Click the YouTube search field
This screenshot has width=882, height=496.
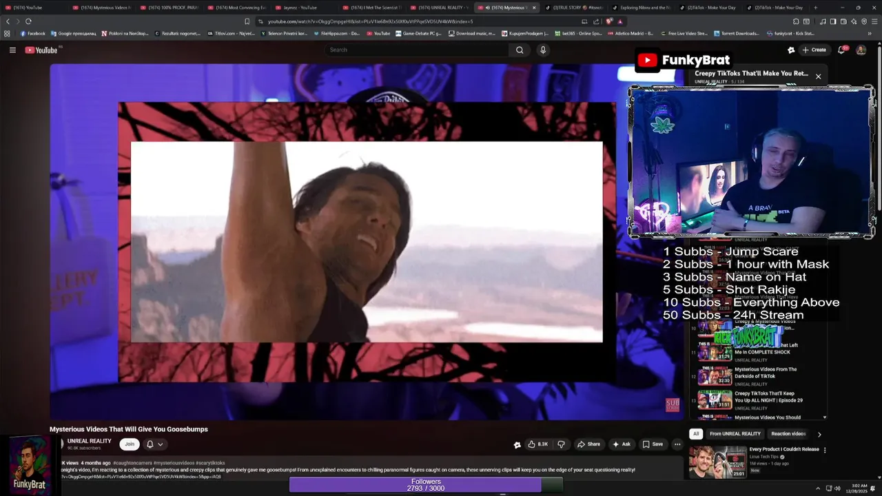417,50
